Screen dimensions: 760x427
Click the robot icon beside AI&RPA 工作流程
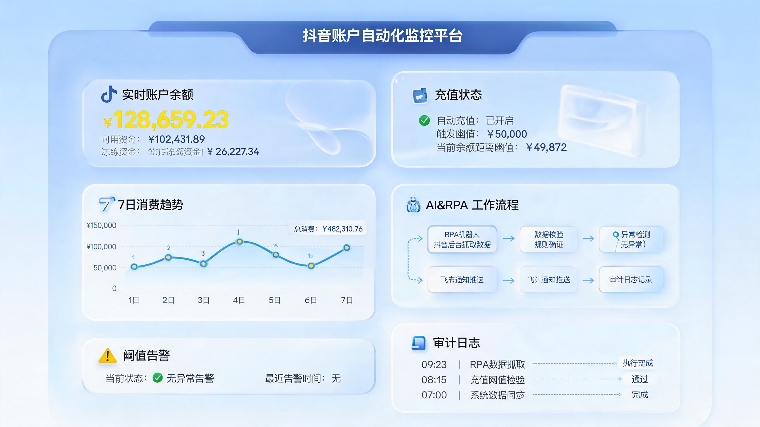click(413, 205)
